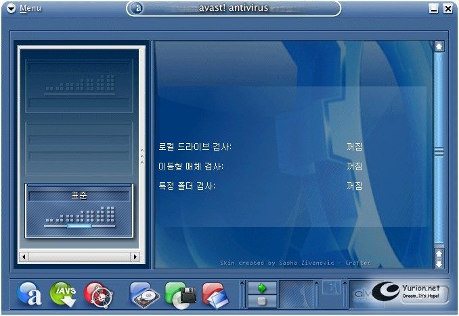This screenshot has width=459, height=316.
Task: Click small arrow left of play button
Action: tap(242, 283)
